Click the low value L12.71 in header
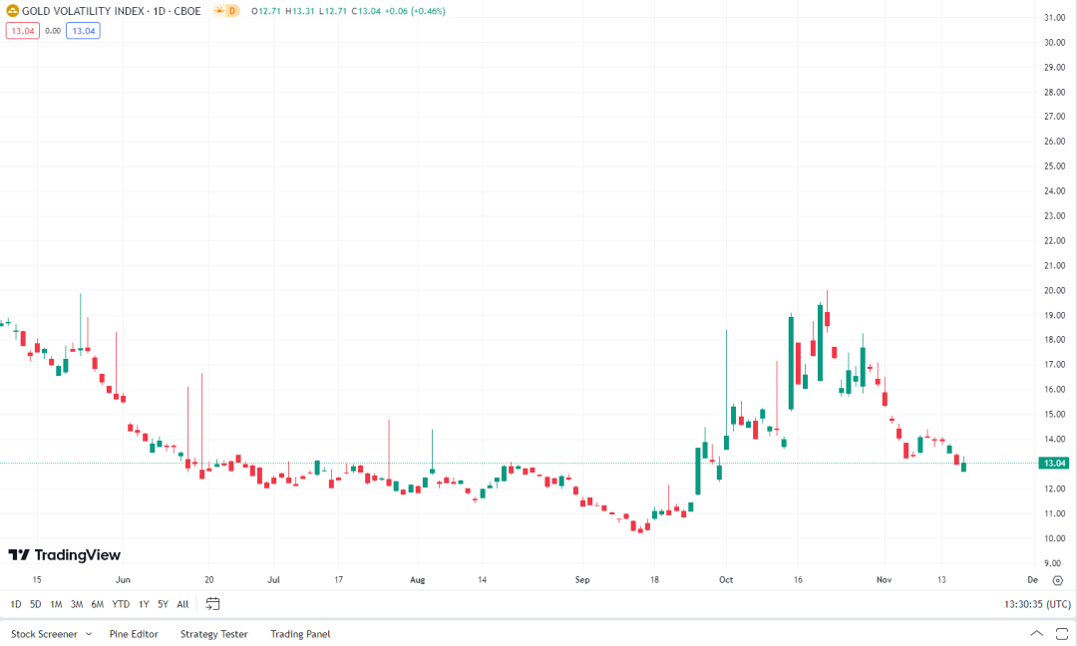1077x646 pixels. (333, 11)
